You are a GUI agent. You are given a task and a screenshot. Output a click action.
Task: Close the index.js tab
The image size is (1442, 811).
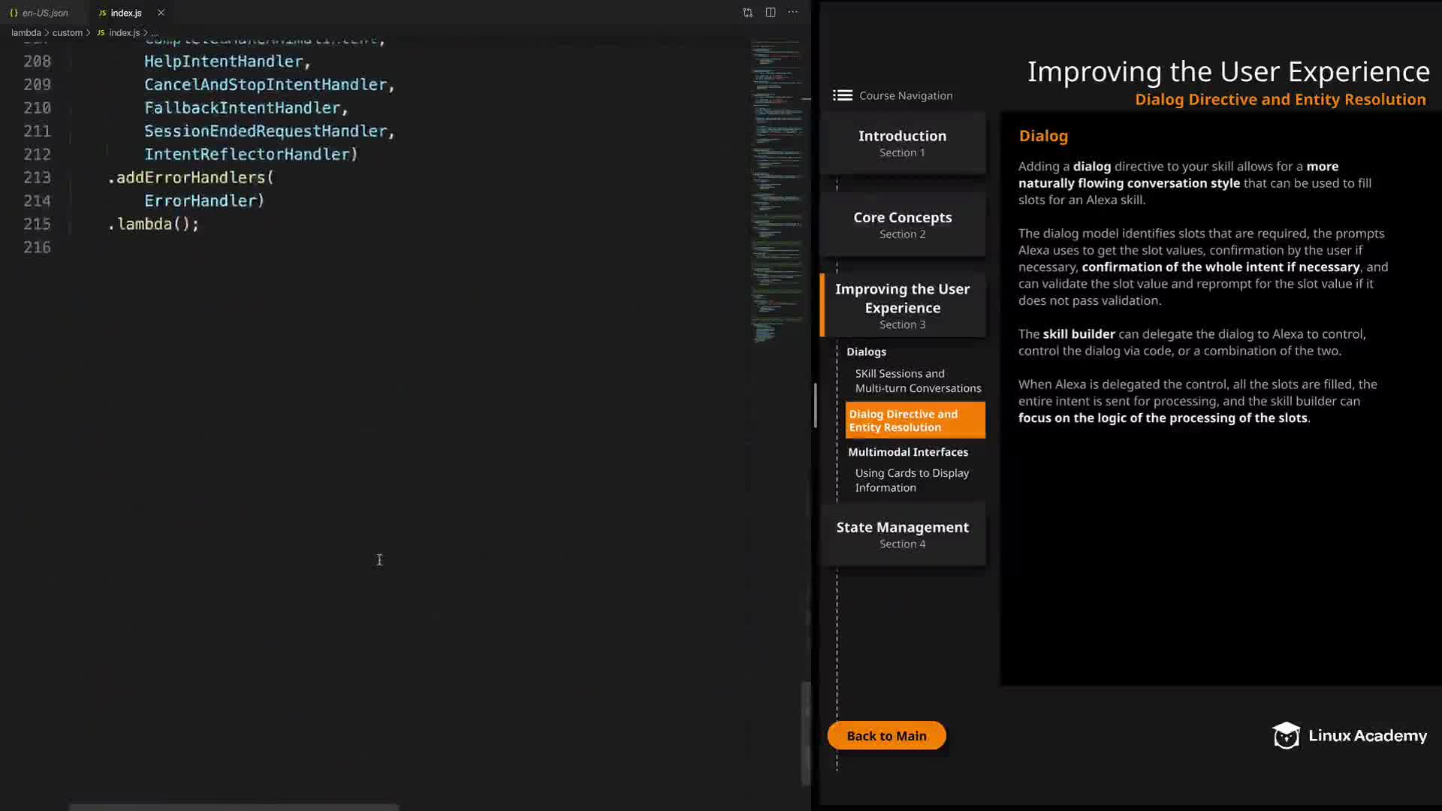click(x=161, y=13)
